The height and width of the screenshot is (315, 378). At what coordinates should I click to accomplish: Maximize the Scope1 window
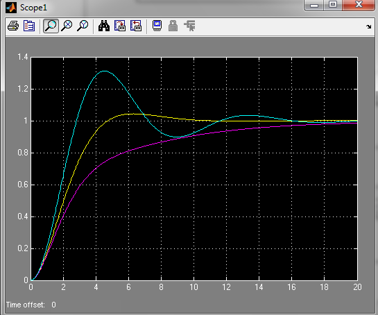pos(333,5)
